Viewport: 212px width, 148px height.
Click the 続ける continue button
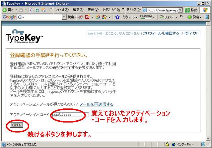(x=17, y=125)
